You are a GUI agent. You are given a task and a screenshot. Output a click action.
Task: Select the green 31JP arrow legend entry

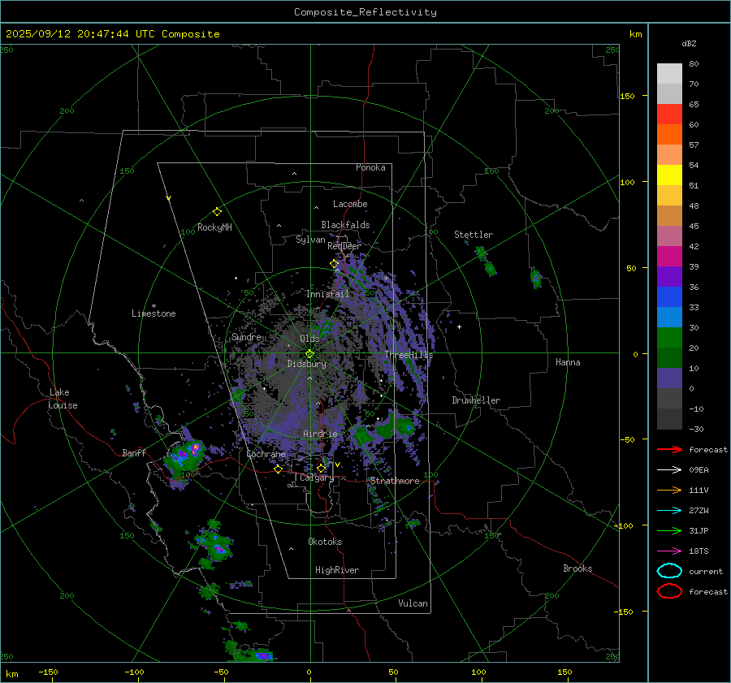coord(669,530)
